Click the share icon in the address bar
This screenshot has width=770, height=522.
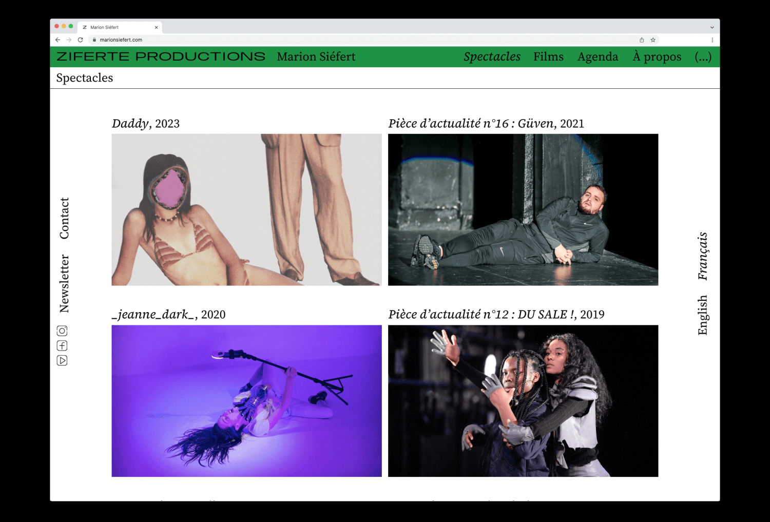click(x=642, y=40)
